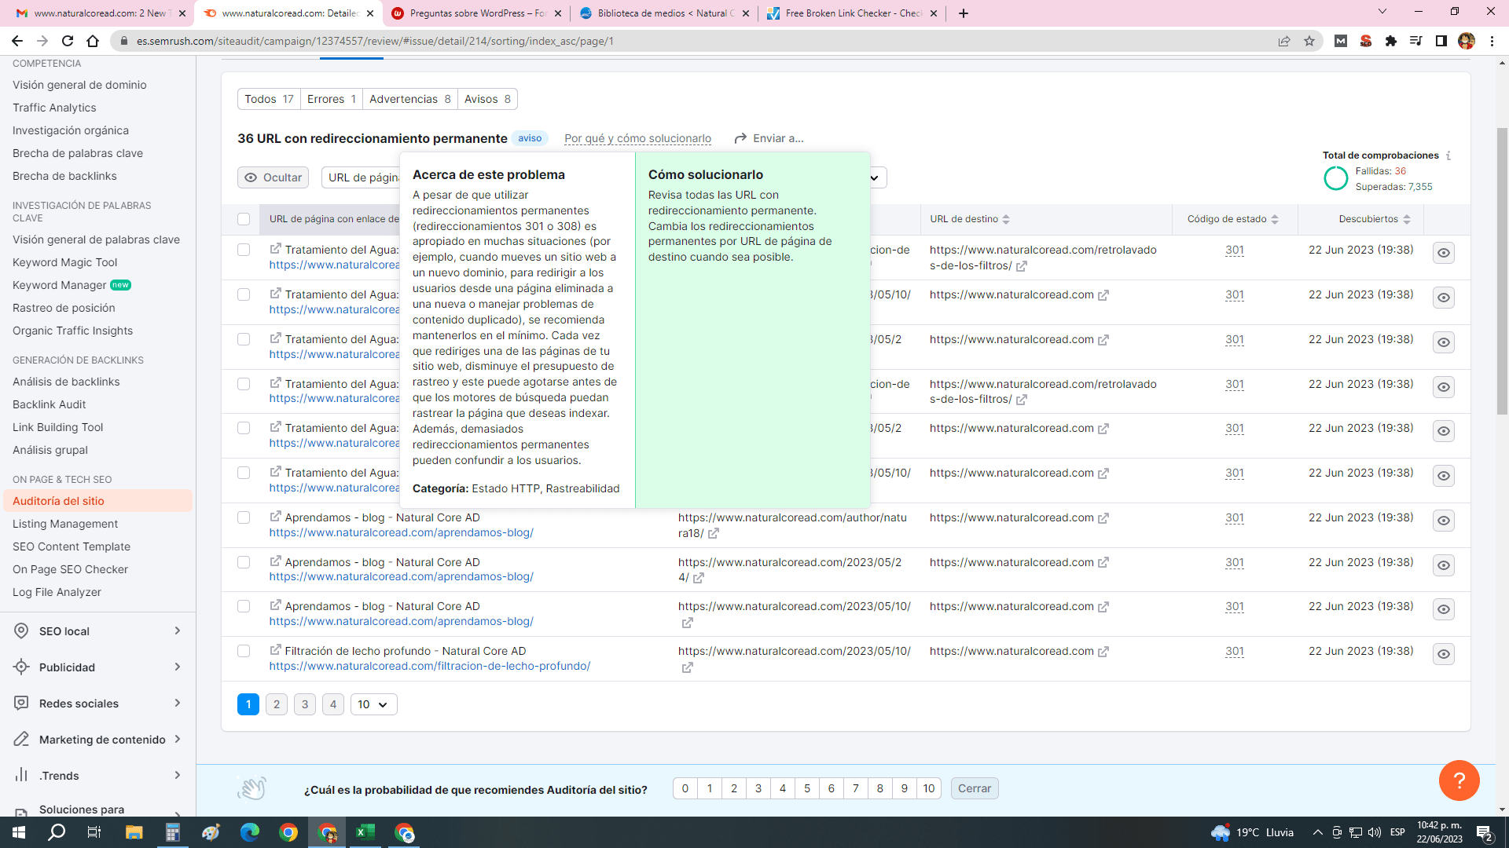Reload the page with the browser refresh icon
Screen dimensions: 1509x848
tap(68, 41)
